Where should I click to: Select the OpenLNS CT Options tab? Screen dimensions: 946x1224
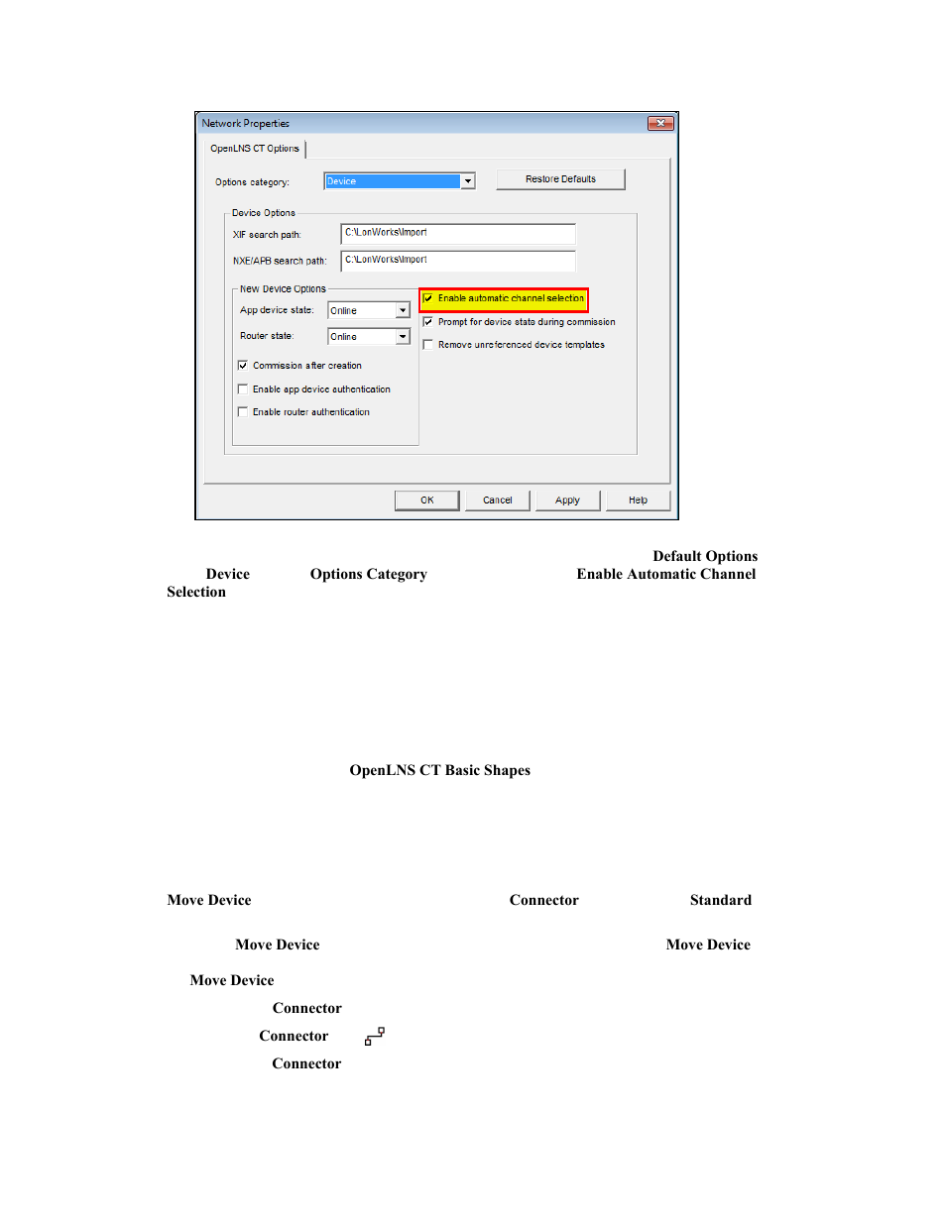[255, 149]
